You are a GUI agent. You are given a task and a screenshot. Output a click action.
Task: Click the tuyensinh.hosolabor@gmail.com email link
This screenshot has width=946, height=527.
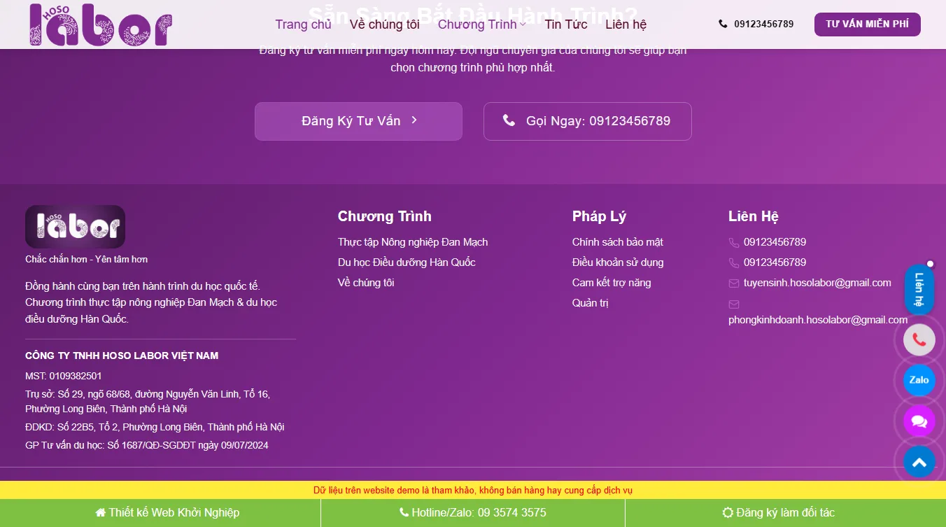(817, 283)
